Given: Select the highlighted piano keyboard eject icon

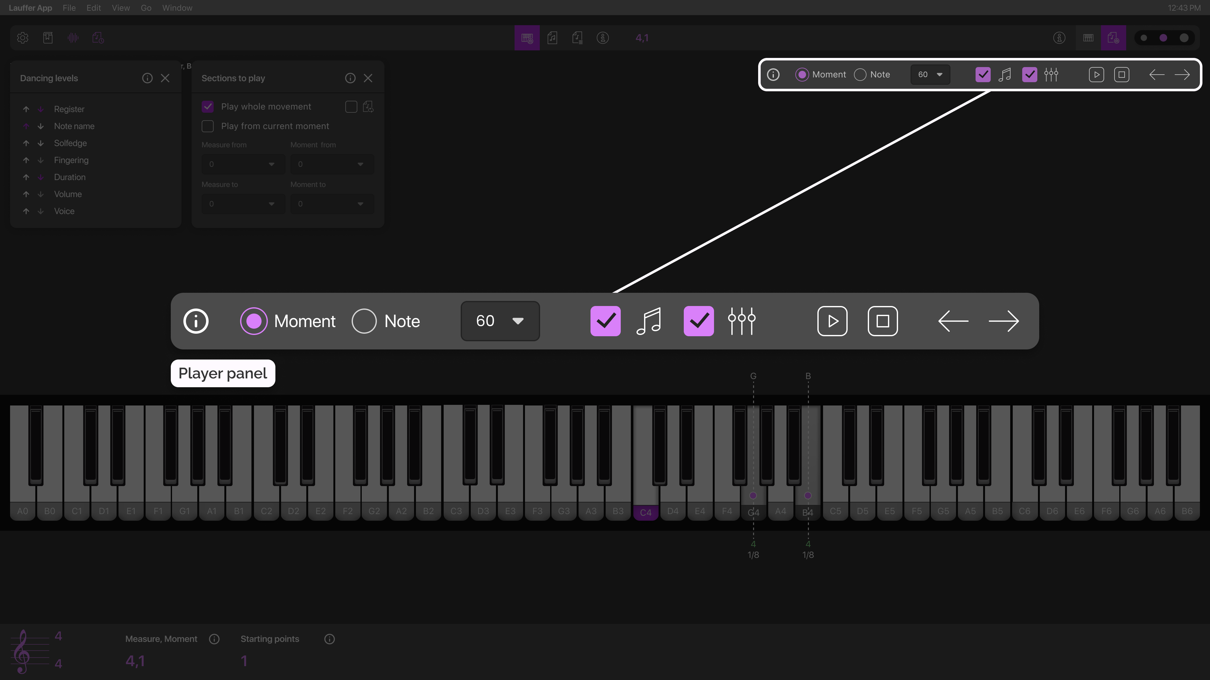Looking at the screenshot, I should tap(527, 38).
